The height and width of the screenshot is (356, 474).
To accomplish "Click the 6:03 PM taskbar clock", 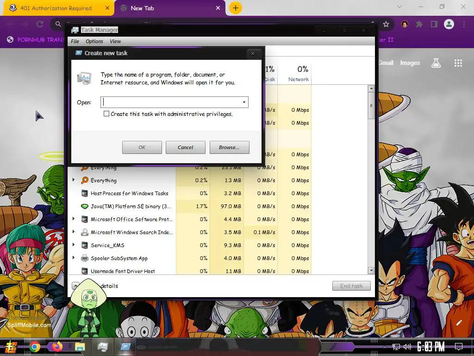I will click(x=431, y=347).
